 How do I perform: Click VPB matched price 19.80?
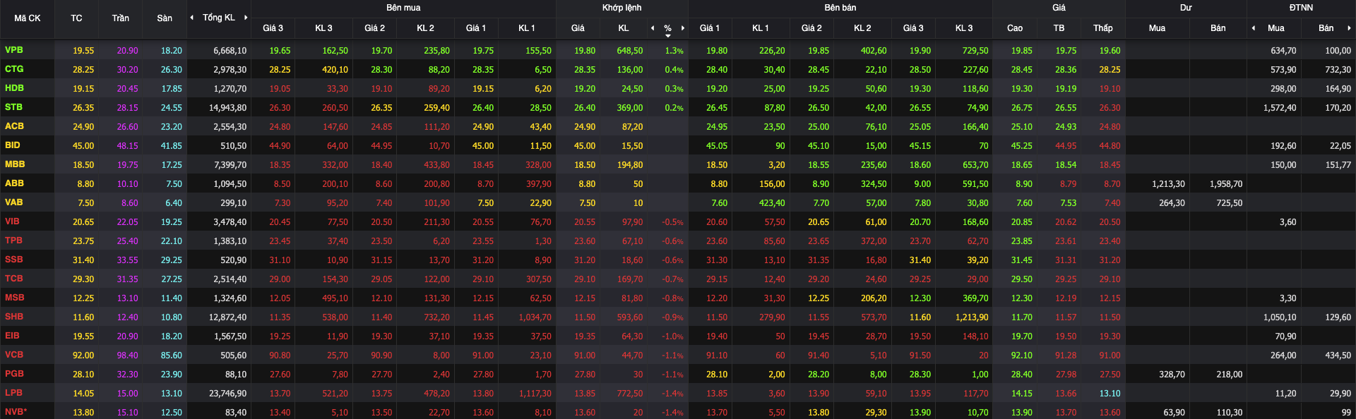[585, 51]
